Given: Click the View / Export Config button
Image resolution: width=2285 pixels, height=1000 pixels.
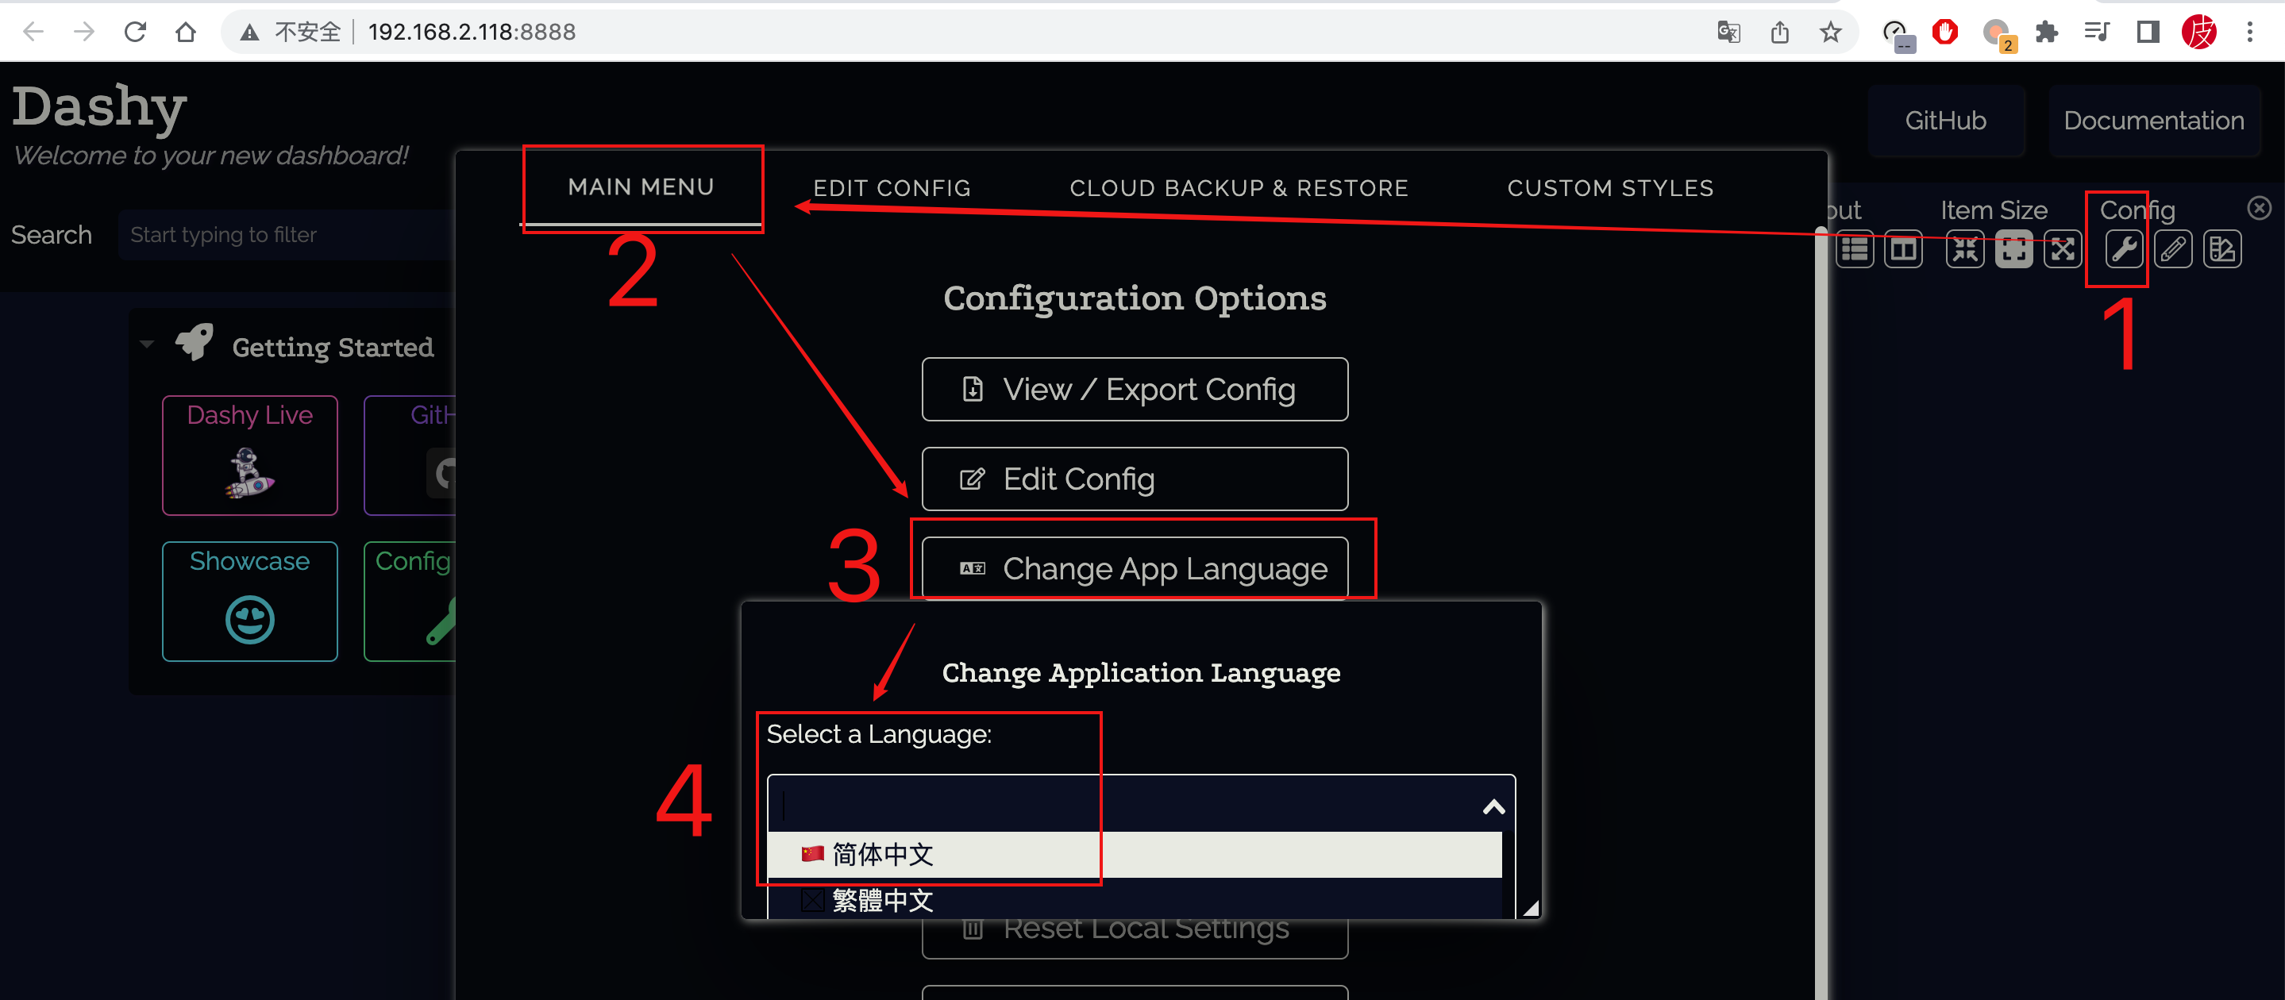Looking at the screenshot, I should click(1135, 389).
